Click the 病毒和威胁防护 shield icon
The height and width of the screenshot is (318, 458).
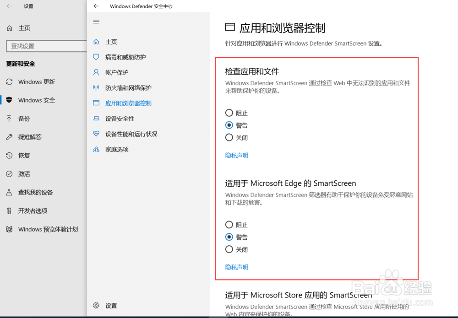point(96,57)
